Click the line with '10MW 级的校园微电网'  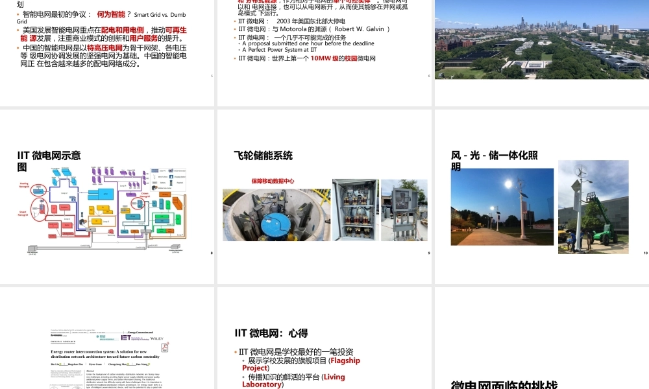pos(304,58)
